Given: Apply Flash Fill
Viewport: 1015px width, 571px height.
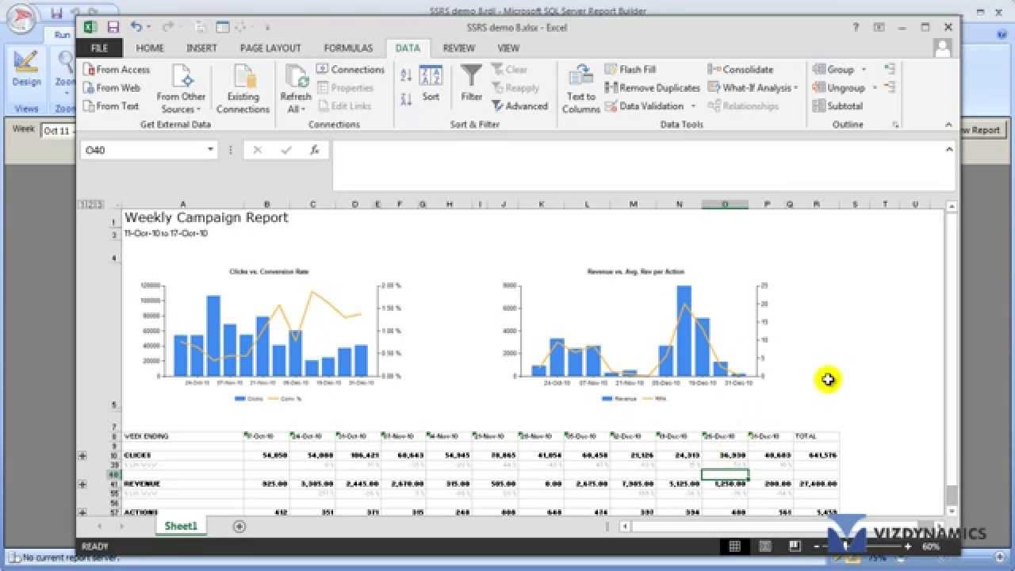Looking at the screenshot, I should tap(630, 70).
